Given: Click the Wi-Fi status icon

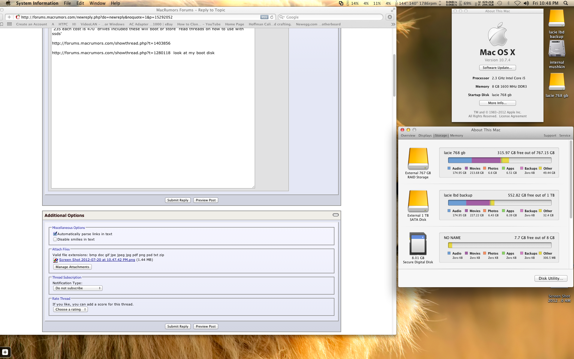Looking at the screenshot, I should pyautogui.click(x=517, y=3).
